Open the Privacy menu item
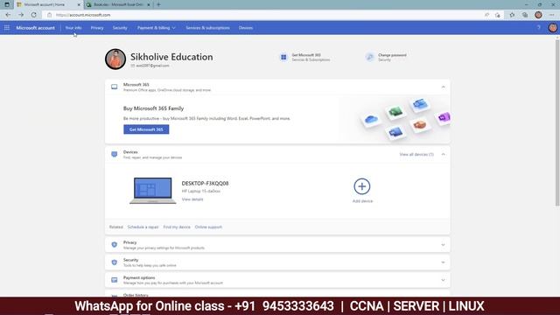Image resolution: width=560 pixels, height=315 pixels. pyautogui.click(x=97, y=27)
